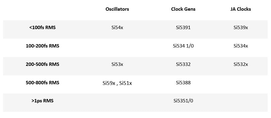Select the 100-200fs RMS row label
Viewport: 271px width, 118px height.
[x=42, y=46]
